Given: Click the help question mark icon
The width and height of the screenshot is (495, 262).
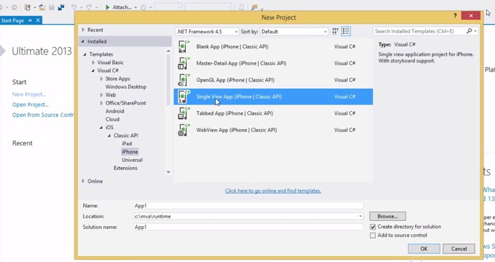Looking at the screenshot, I should (x=455, y=16).
